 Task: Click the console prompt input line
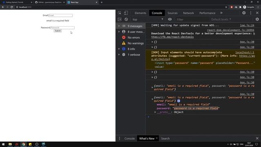(x=203, y=117)
